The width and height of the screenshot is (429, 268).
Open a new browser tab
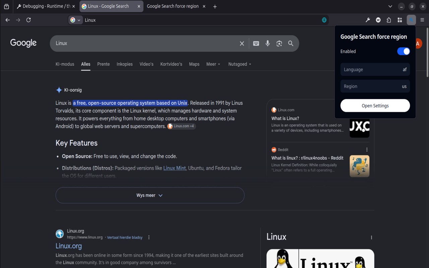click(x=215, y=6)
